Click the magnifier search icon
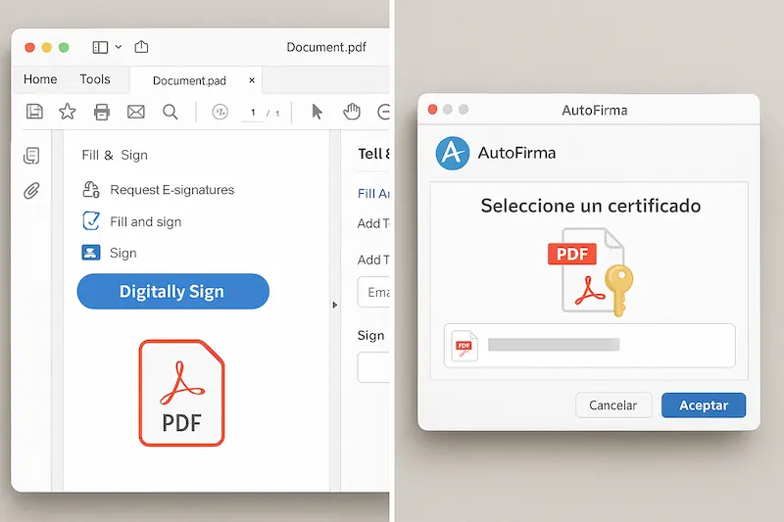Viewport: 784px width, 522px height. click(x=171, y=112)
